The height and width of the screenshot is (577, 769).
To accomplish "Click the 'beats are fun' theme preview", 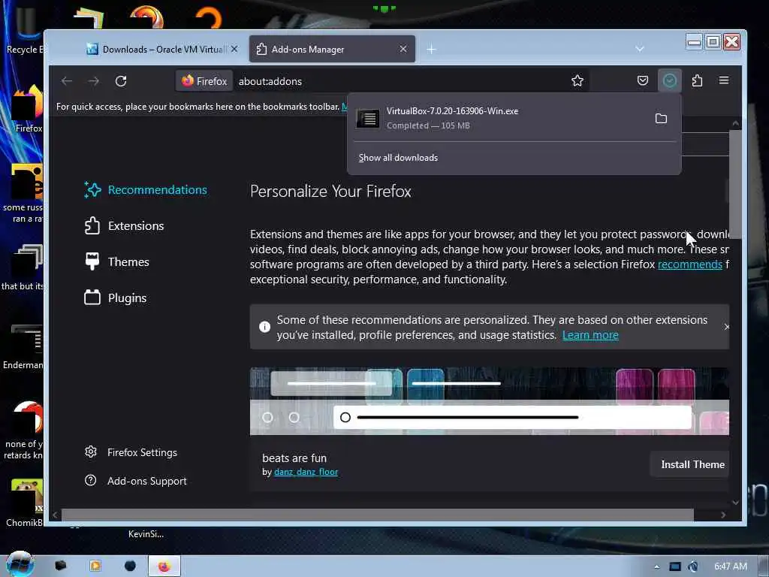I will tap(489, 401).
